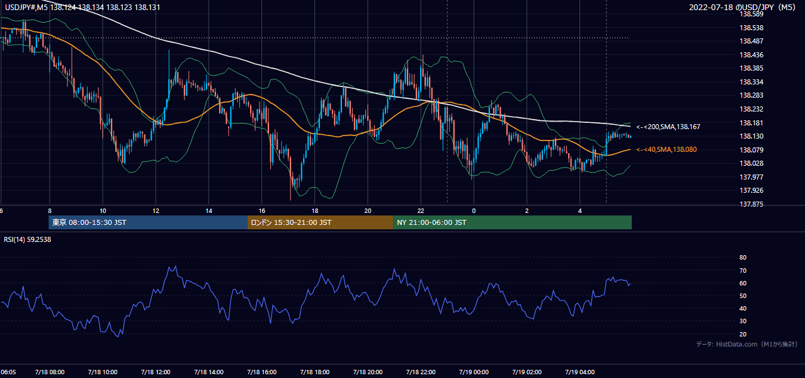The height and width of the screenshot is (378, 805).
Task: Click price axis value 138.538
Action: 752,28
